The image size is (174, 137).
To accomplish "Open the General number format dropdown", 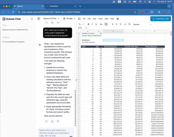I will pyautogui.click(x=142, y=24).
